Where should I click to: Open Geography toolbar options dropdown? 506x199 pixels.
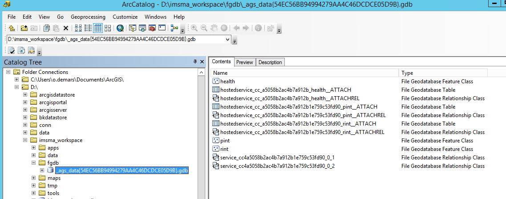coord(279,31)
